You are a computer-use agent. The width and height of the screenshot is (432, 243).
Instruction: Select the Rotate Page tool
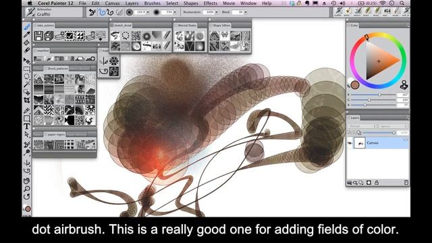(x=27, y=196)
